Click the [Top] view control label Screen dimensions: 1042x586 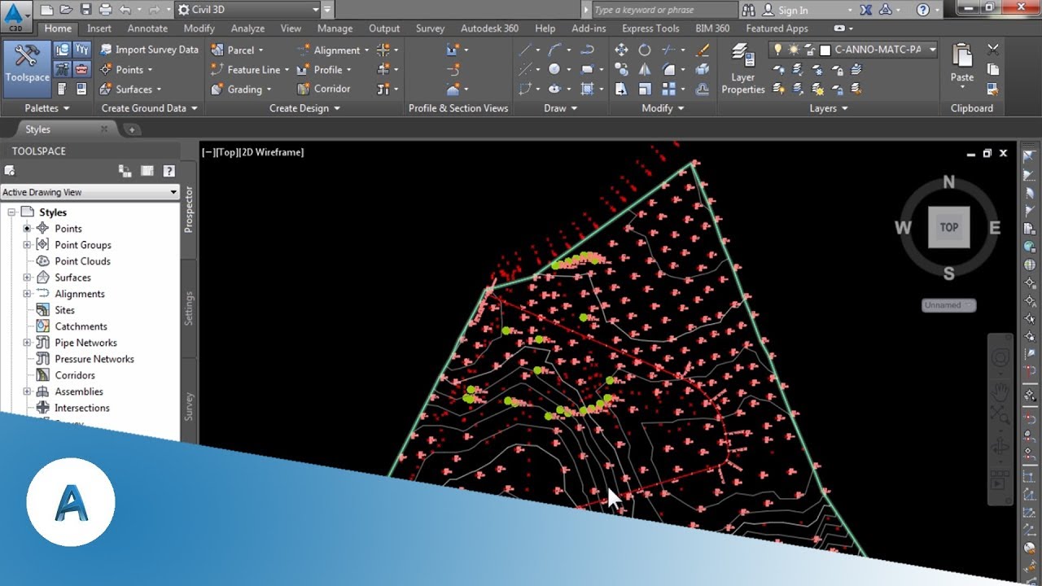(227, 152)
